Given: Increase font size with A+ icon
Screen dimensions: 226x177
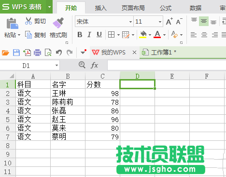Looking at the screenshot, I should pyautogui.click(x=169, y=21).
